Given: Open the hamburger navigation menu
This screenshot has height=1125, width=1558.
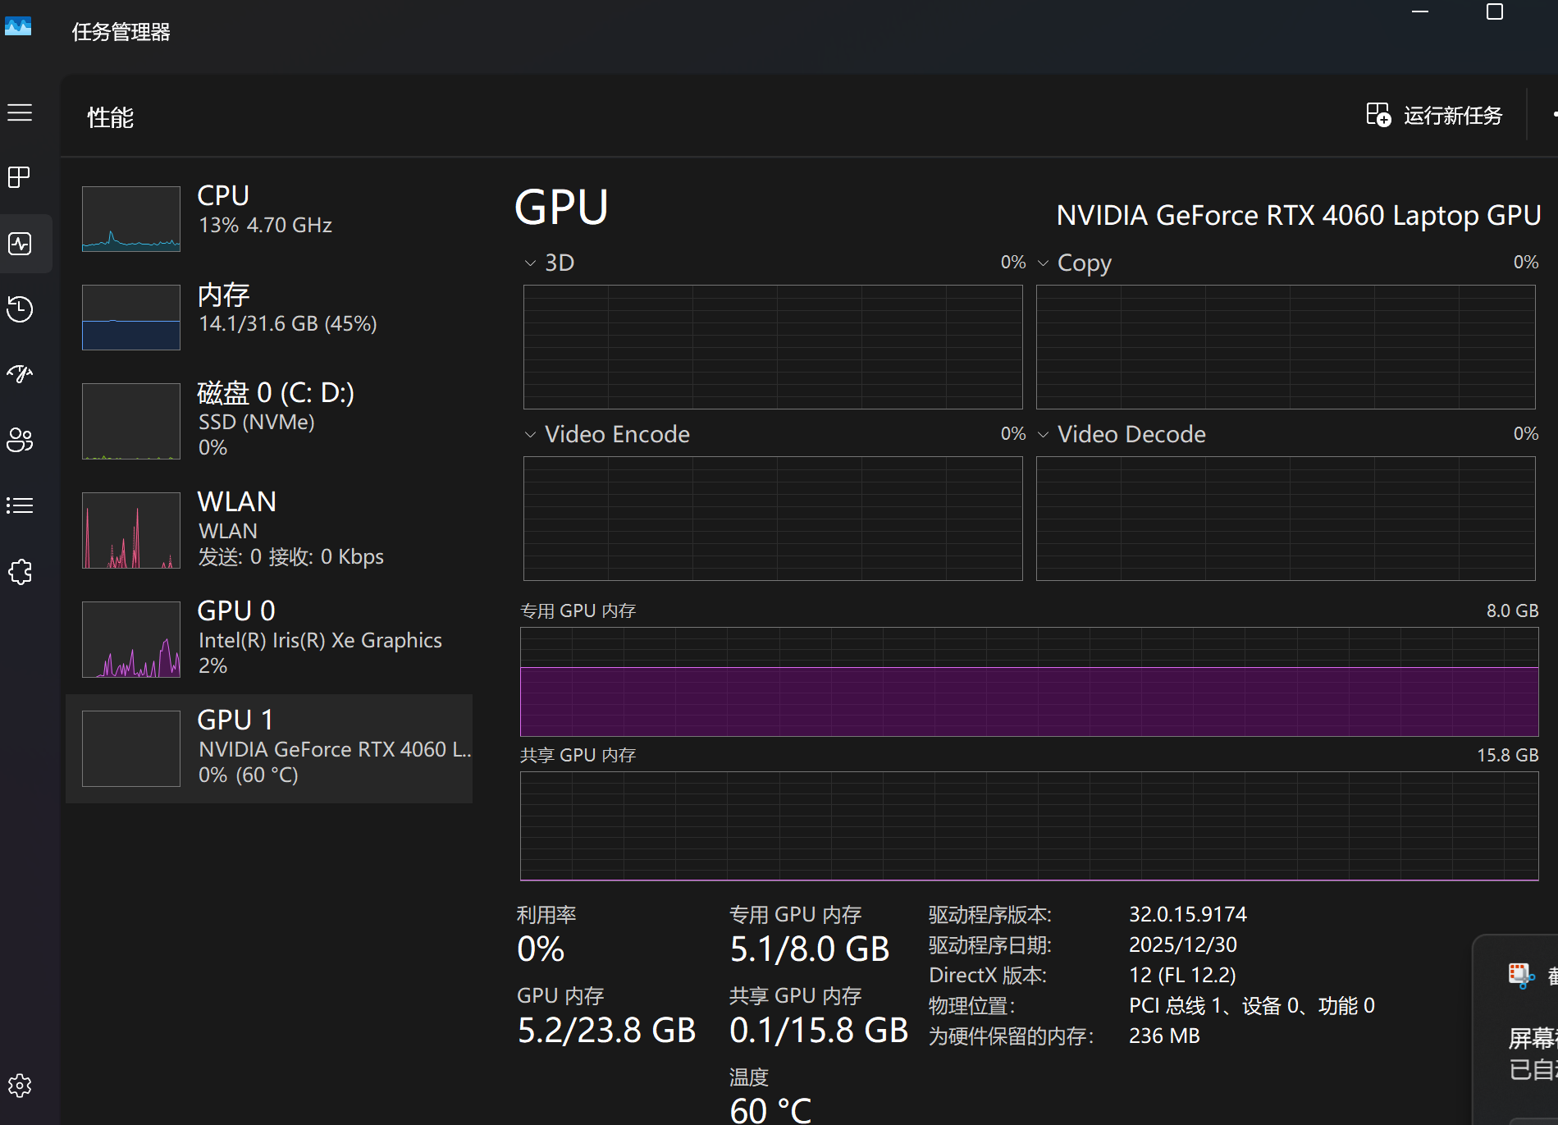Looking at the screenshot, I should (20, 112).
